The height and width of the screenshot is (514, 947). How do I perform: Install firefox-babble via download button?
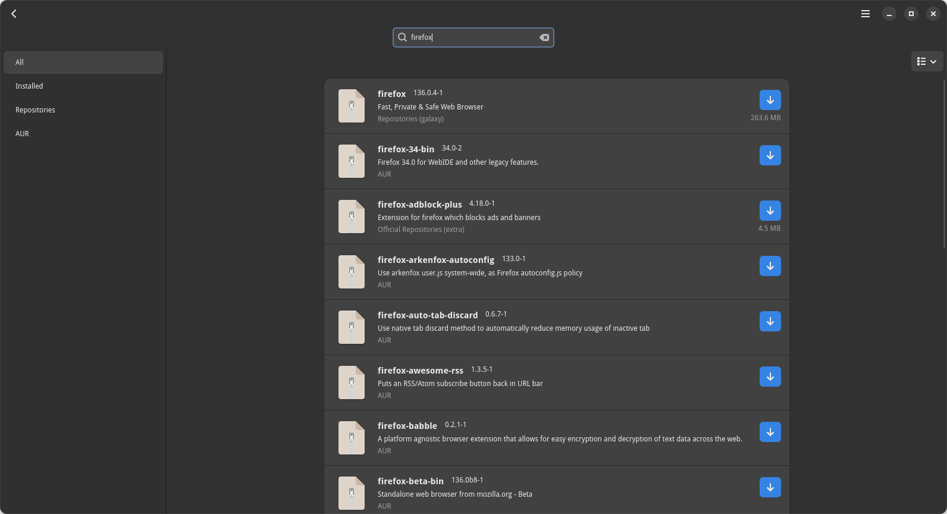tap(770, 432)
